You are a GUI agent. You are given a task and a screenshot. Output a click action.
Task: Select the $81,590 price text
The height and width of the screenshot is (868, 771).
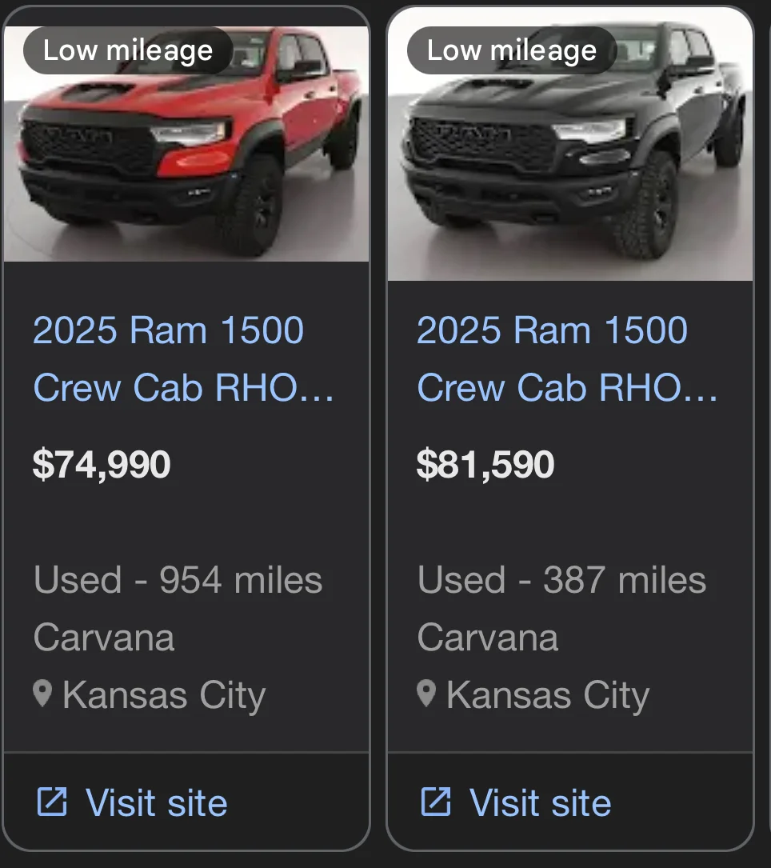[x=485, y=465]
